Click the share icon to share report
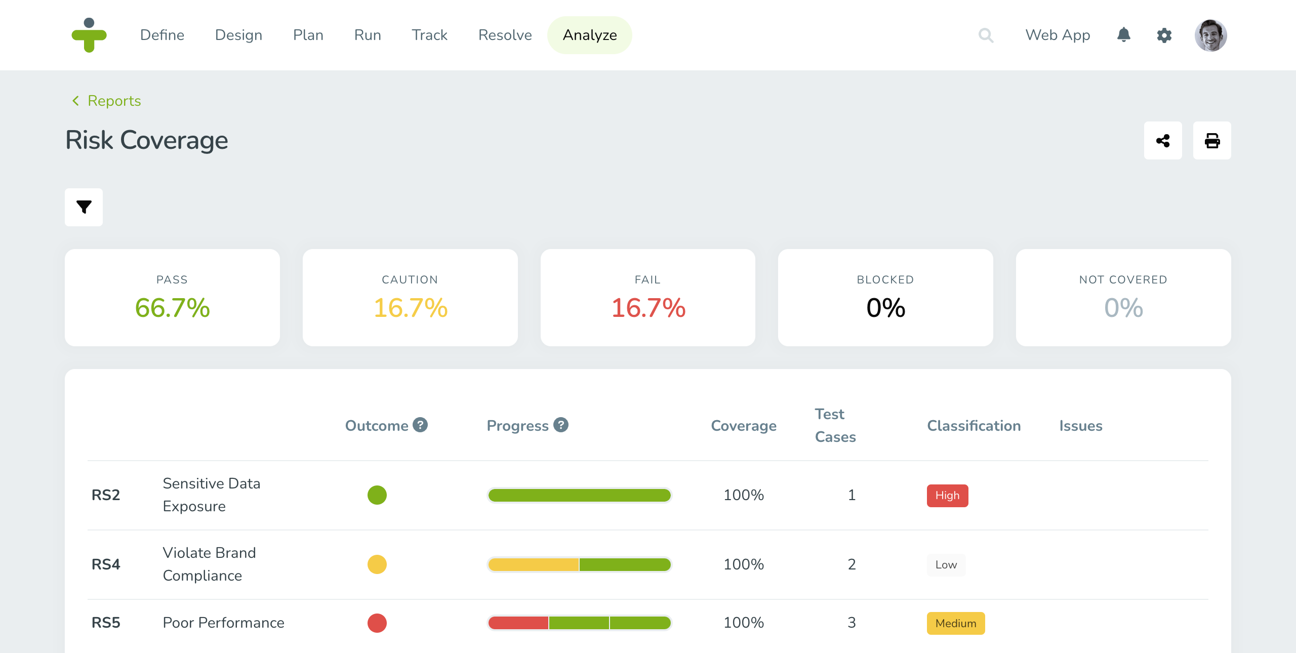The width and height of the screenshot is (1296, 653). 1163,141
